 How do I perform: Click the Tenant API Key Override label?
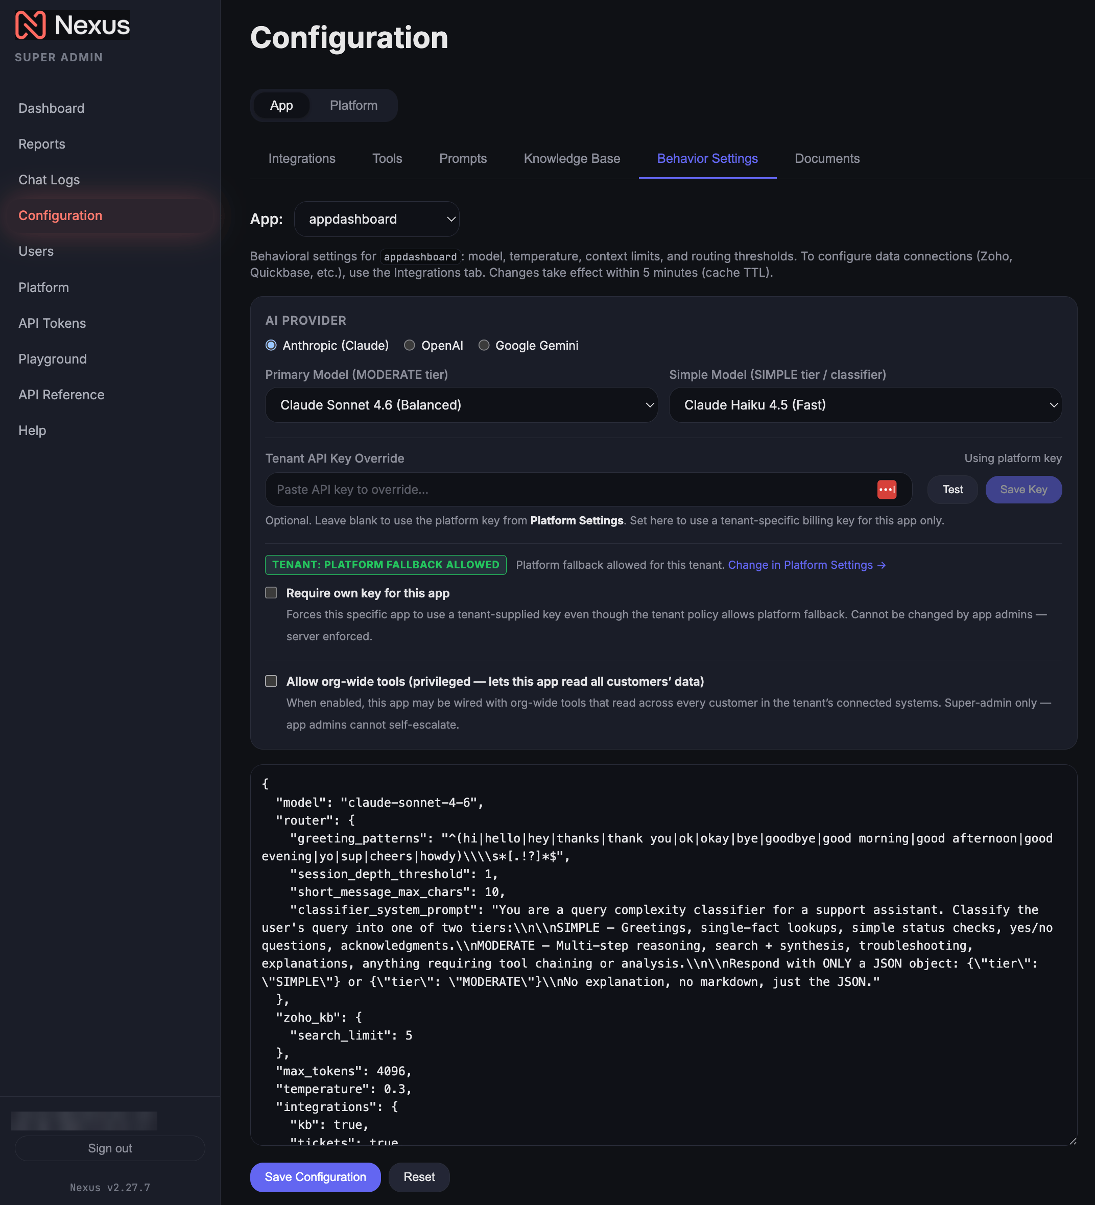pos(335,459)
